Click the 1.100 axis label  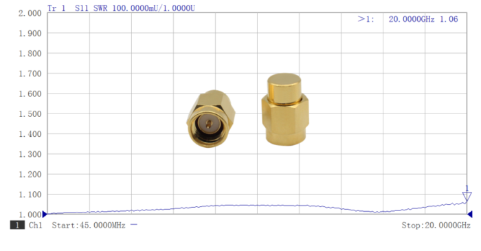click(30, 194)
